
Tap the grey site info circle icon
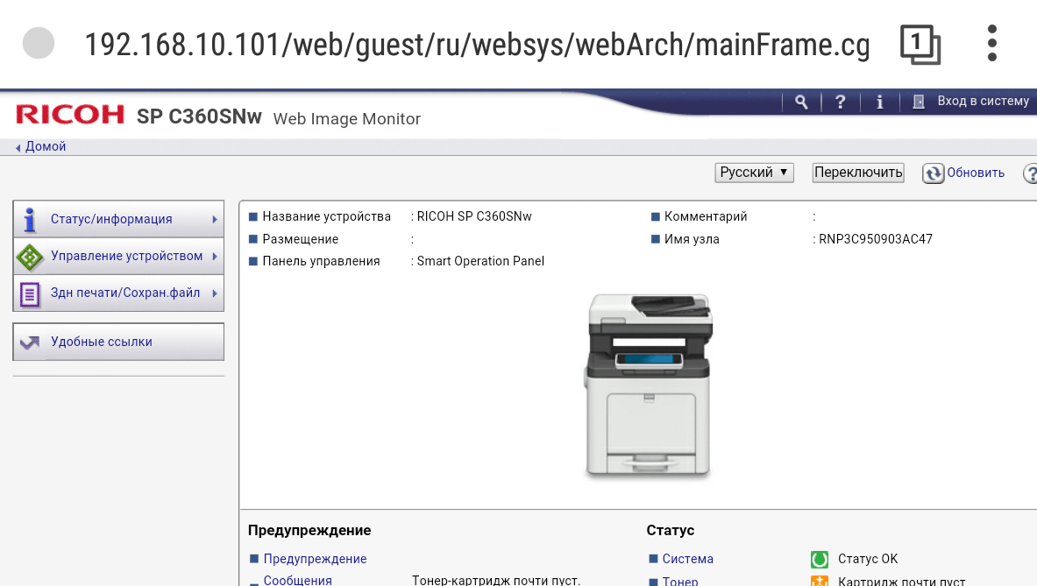click(x=39, y=43)
